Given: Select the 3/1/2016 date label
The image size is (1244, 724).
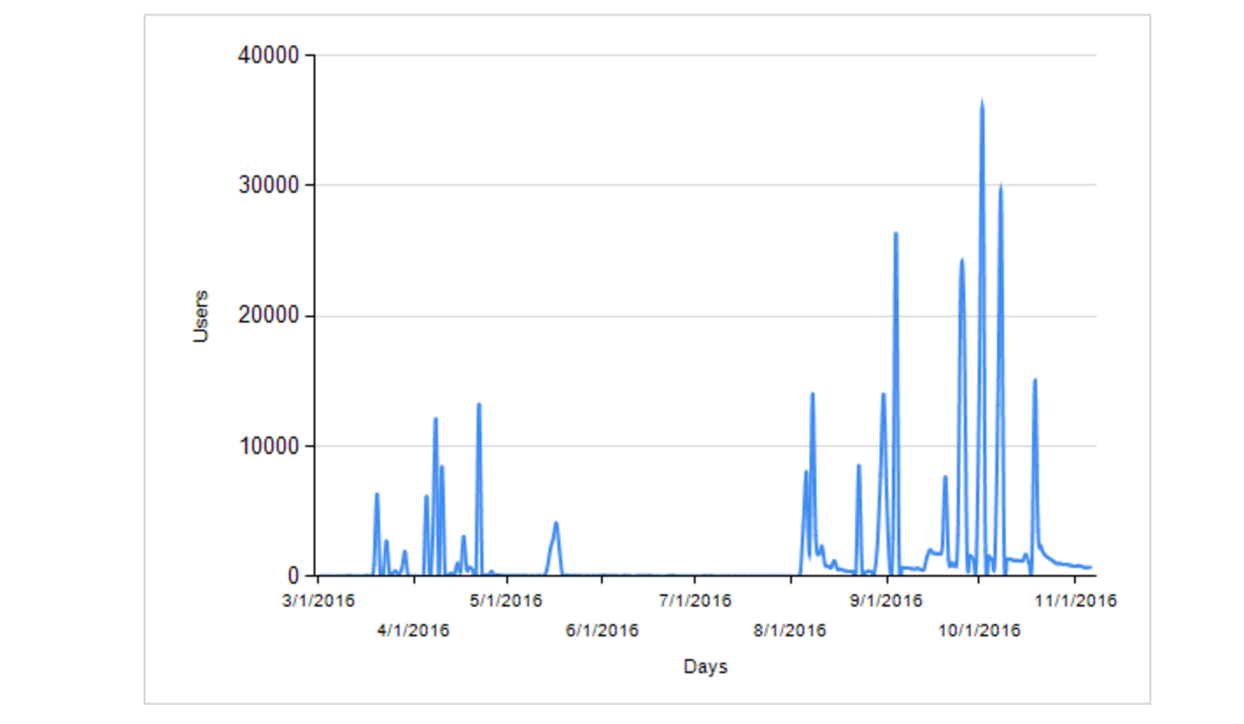Looking at the screenshot, I should coord(319,601).
